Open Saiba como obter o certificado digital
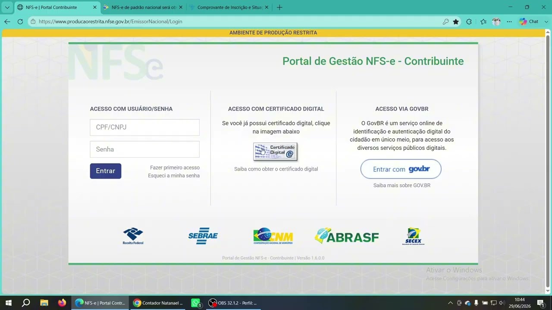The height and width of the screenshot is (310, 552). pyautogui.click(x=276, y=169)
